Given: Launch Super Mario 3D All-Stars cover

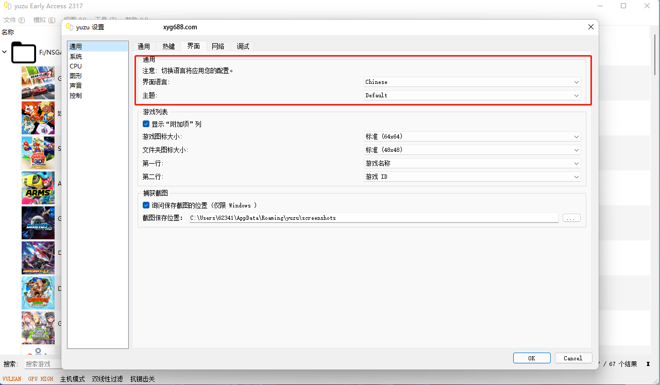Looking at the screenshot, I should tap(38, 153).
